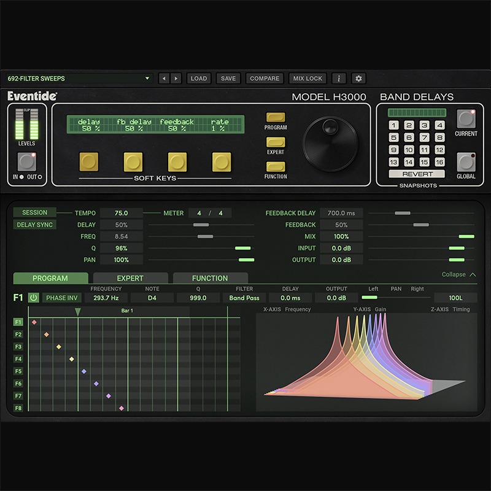Click REVERT in snapshots
The image size is (491, 491).
click(x=417, y=174)
